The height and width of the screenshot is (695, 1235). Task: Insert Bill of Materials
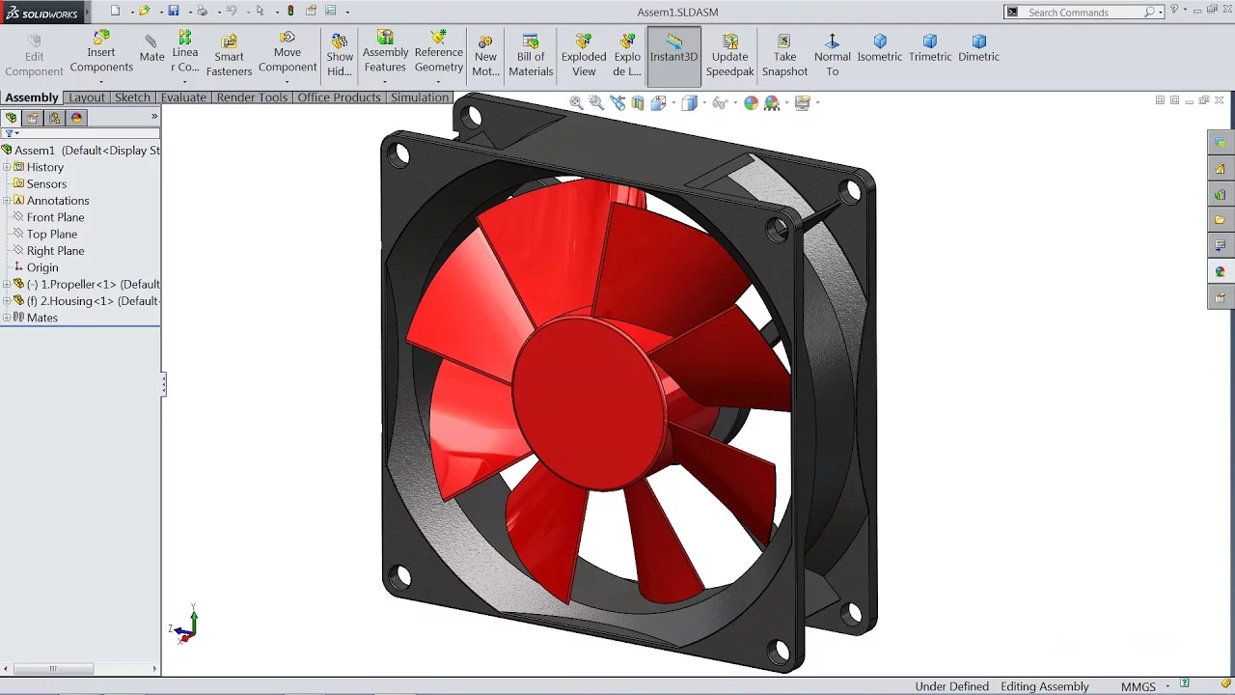pyautogui.click(x=531, y=55)
